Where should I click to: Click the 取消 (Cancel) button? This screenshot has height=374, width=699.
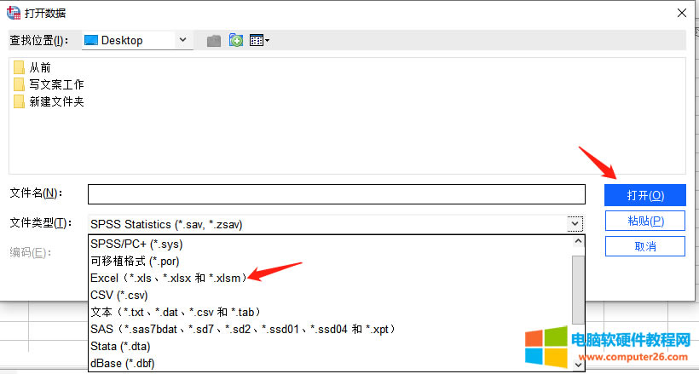644,246
